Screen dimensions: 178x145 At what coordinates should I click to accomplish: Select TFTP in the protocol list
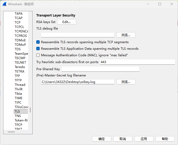click(18, 80)
